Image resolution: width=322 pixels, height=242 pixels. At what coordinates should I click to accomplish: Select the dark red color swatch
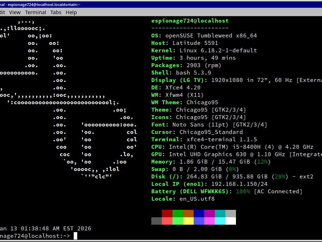point(167,213)
